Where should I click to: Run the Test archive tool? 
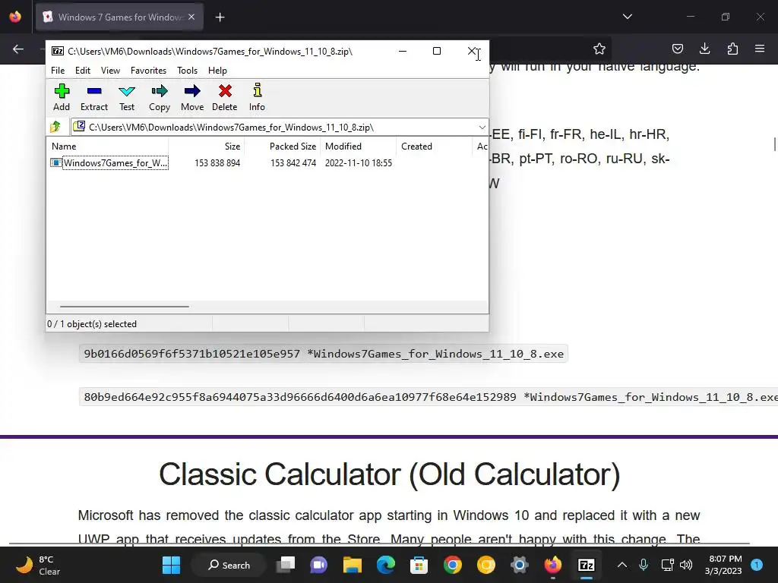(x=127, y=97)
